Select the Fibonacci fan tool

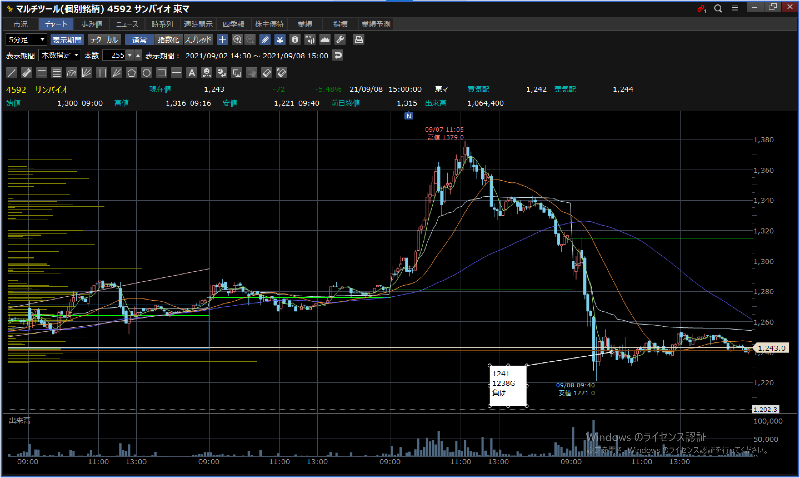click(86, 73)
